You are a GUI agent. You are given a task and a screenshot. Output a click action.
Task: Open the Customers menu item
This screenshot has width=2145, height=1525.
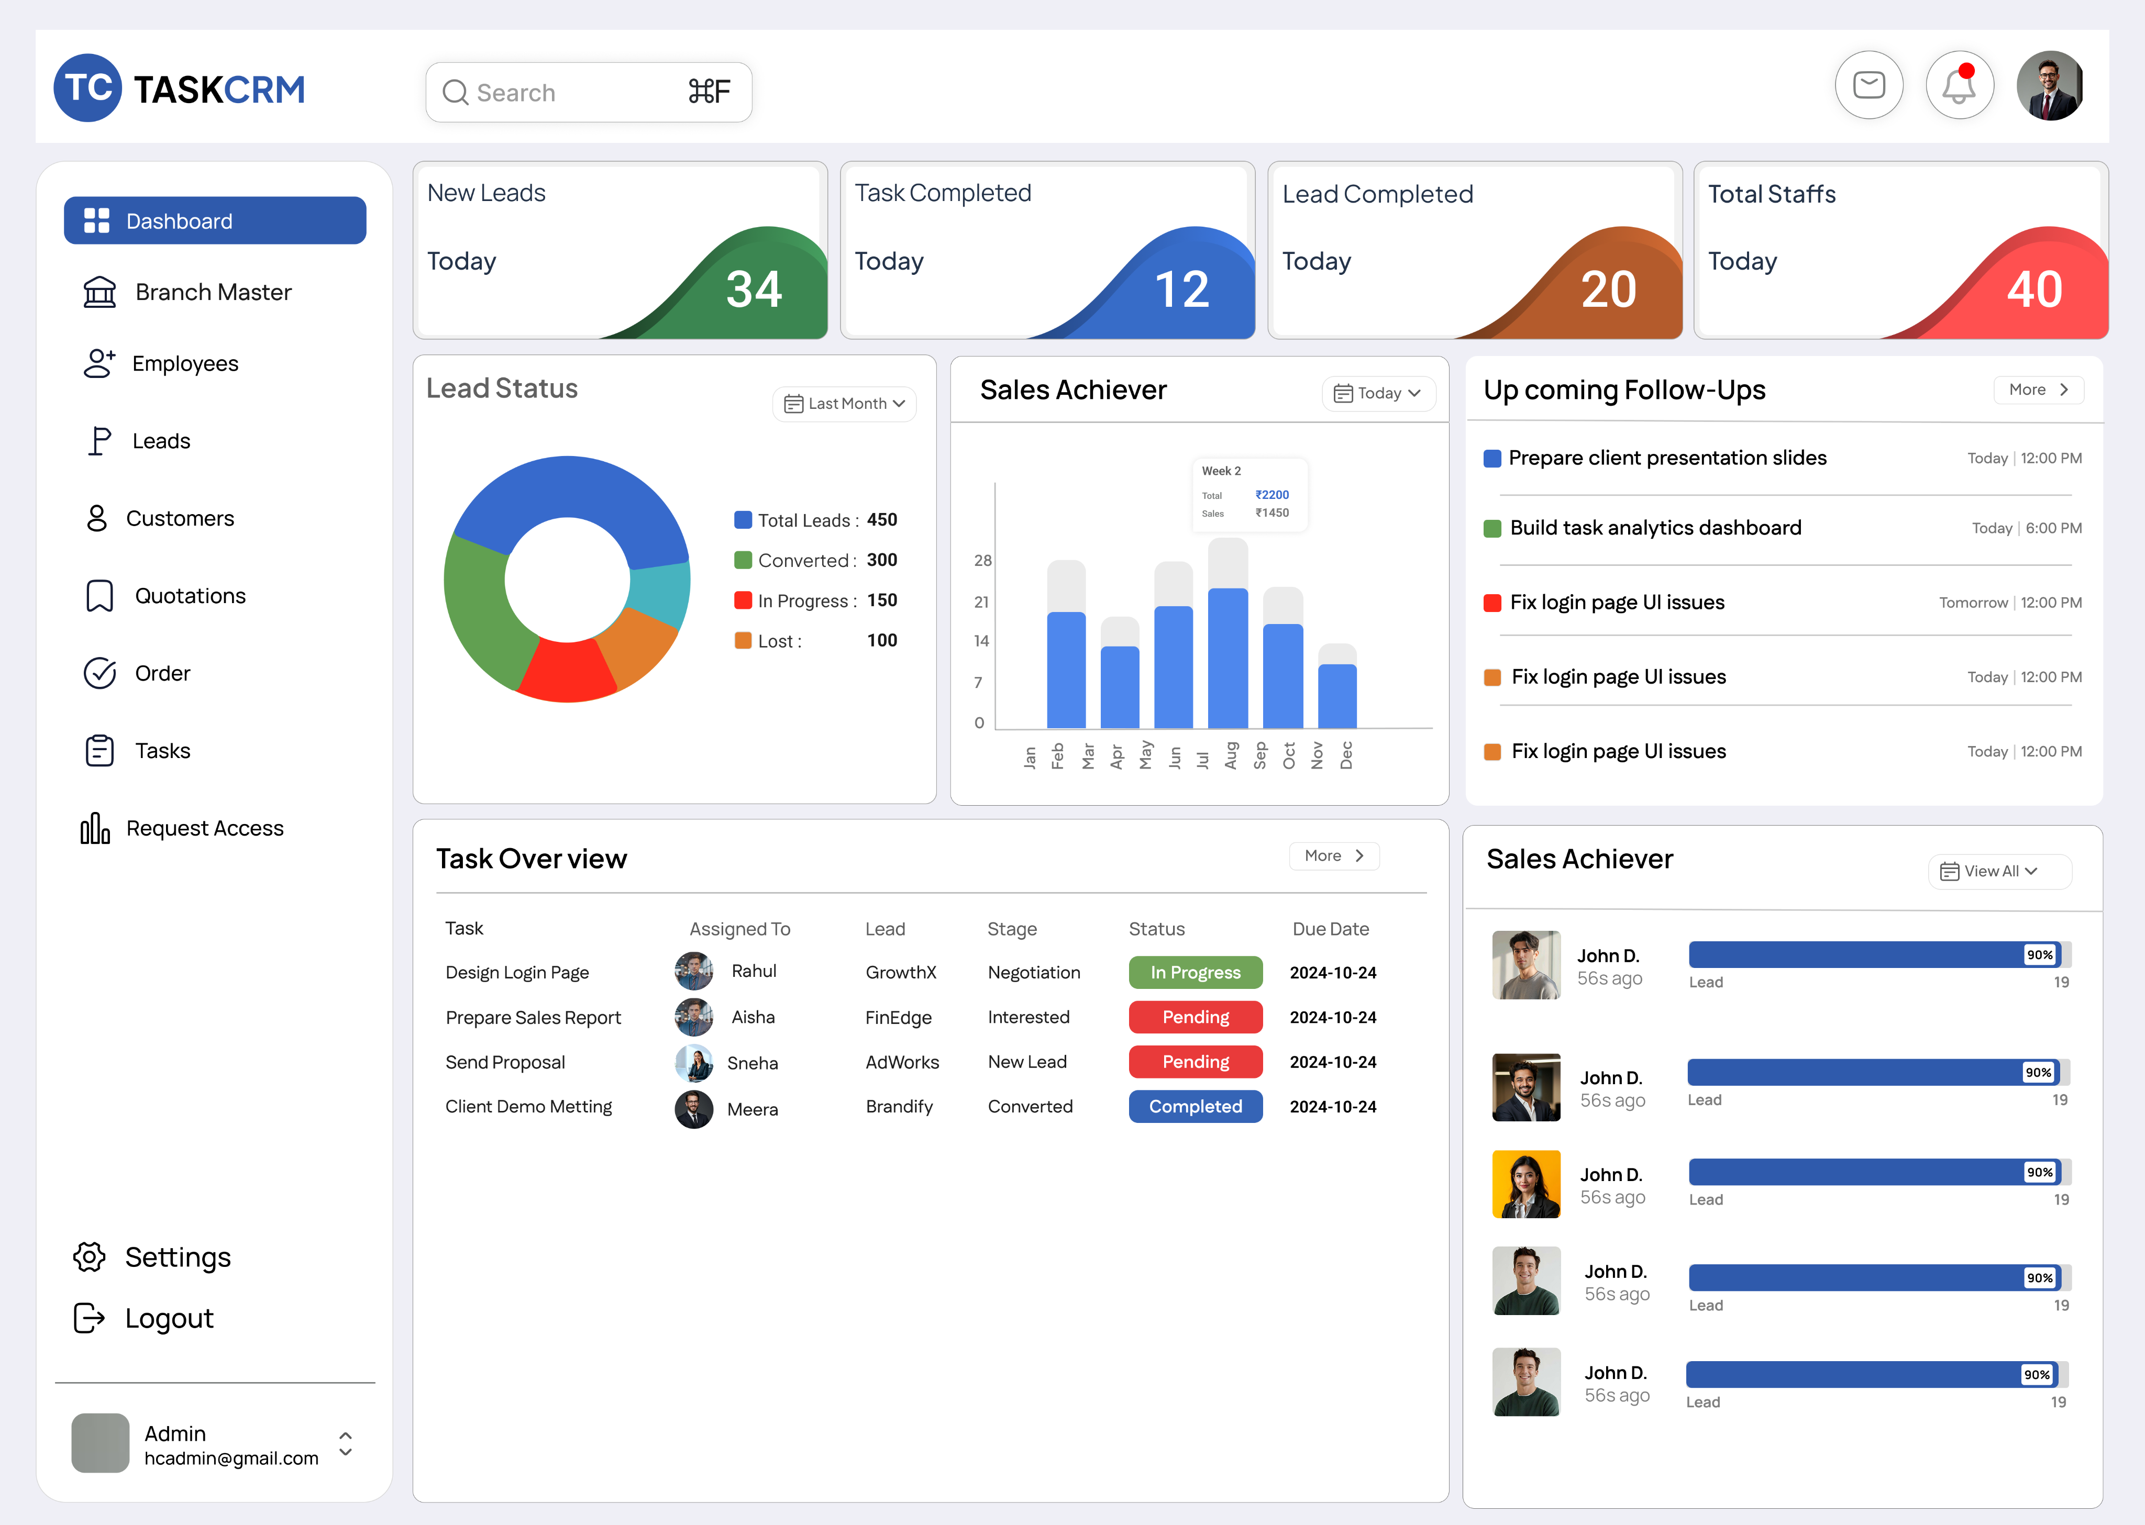[x=180, y=518]
